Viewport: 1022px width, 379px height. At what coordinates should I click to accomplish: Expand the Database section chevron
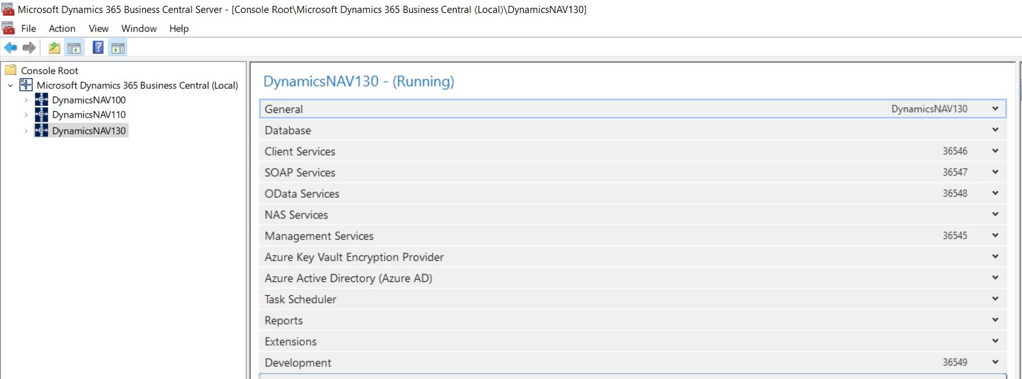(995, 130)
